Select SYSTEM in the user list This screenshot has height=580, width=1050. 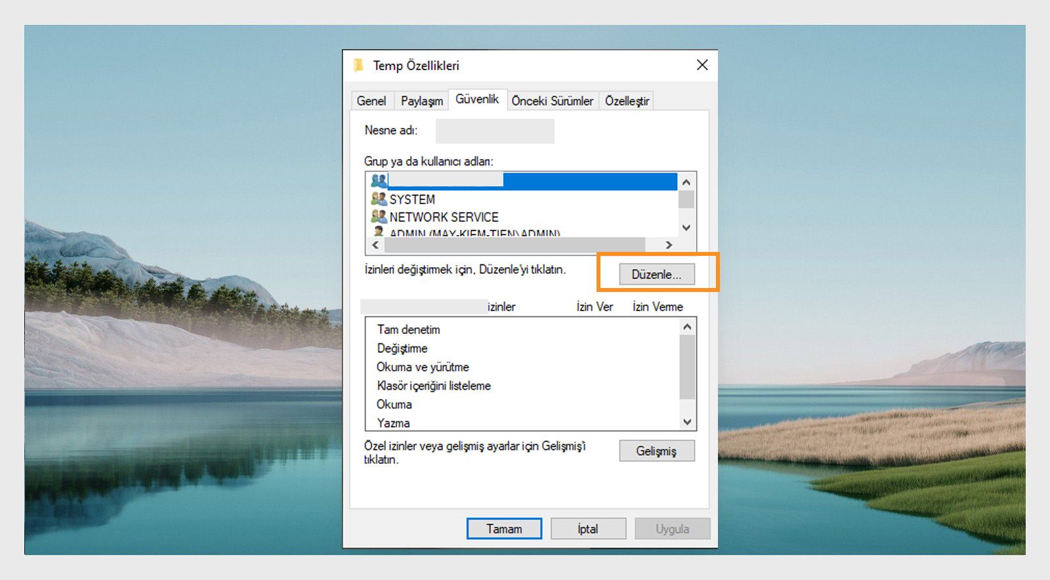coord(412,199)
